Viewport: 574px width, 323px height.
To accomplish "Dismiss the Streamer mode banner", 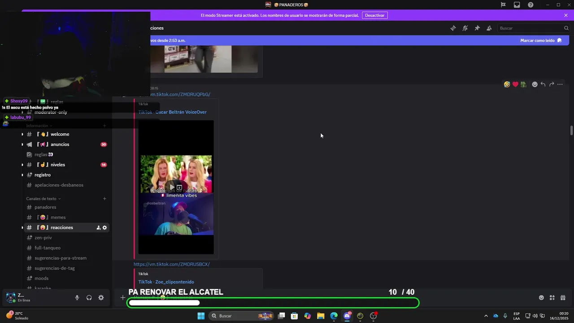I will [566, 15].
